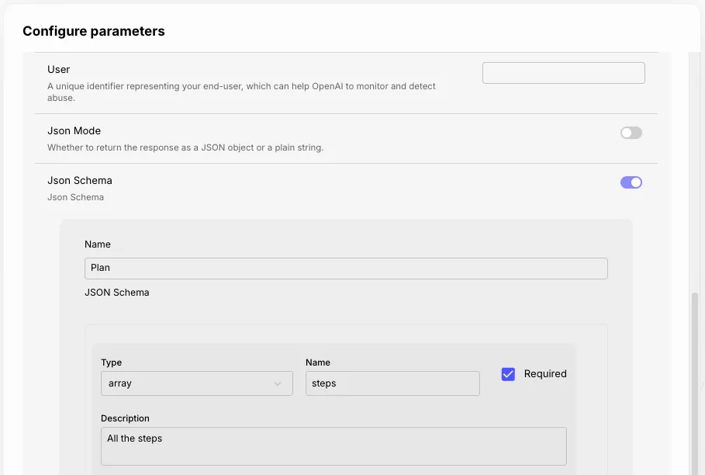The image size is (705, 475).
Task: Uncheck the Required checkbox
Action: pos(508,374)
